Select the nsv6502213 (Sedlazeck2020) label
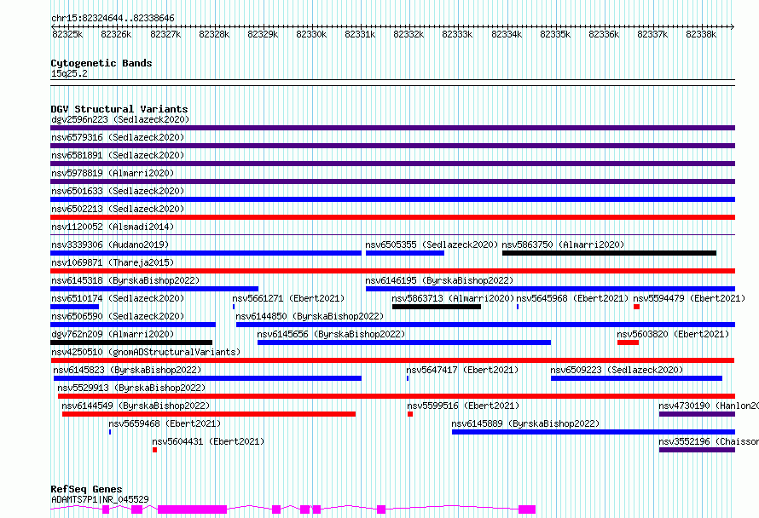The height and width of the screenshot is (518, 759). [118, 209]
